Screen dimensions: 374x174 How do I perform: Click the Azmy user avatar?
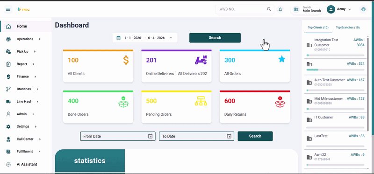(331, 9)
